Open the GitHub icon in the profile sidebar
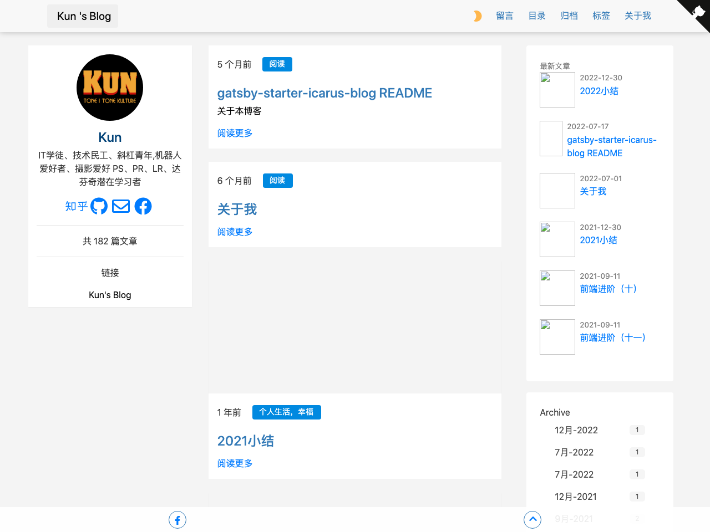710x532 pixels. 99,206
